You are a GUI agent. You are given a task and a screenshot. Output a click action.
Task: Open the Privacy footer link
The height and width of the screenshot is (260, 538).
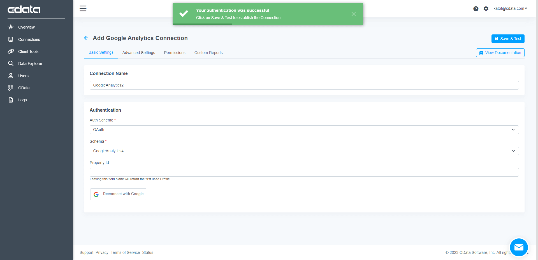(x=102, y=252)
